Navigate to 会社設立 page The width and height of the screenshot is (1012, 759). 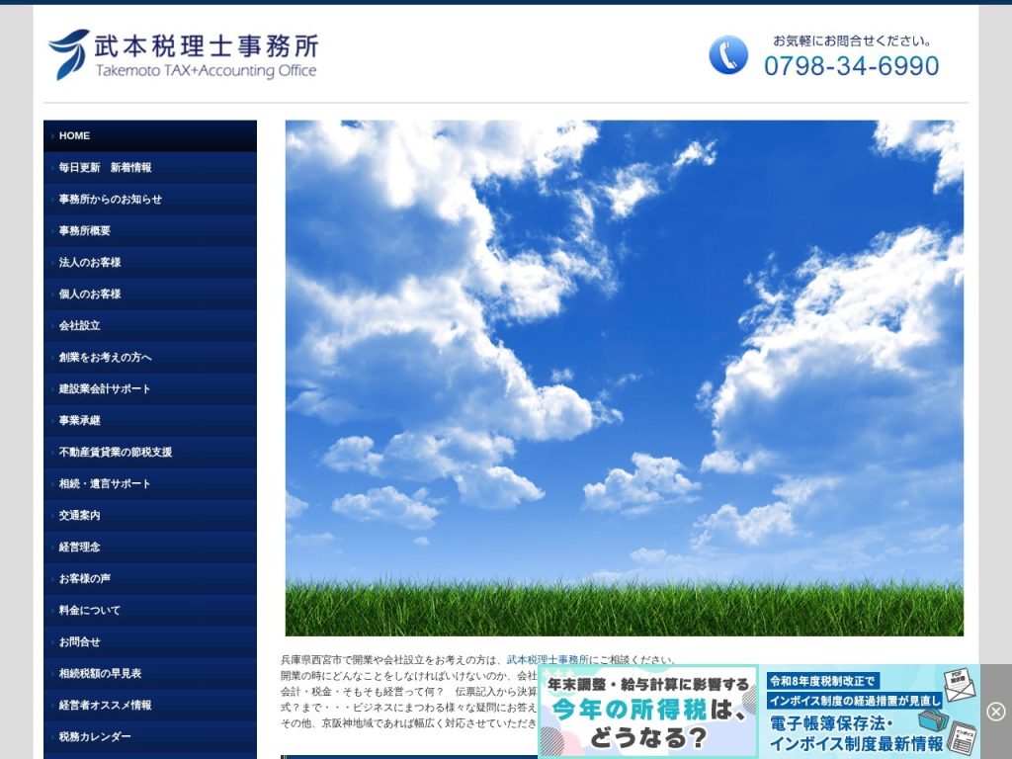point(150,325)
